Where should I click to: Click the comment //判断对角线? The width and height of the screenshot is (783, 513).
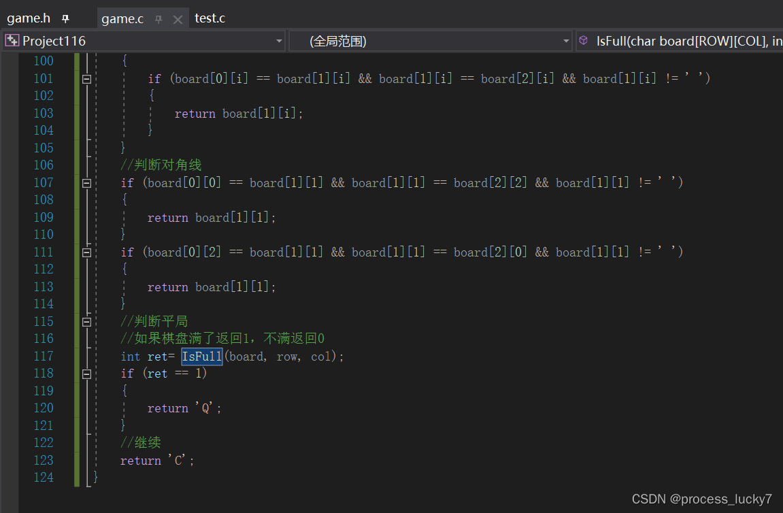161,165
